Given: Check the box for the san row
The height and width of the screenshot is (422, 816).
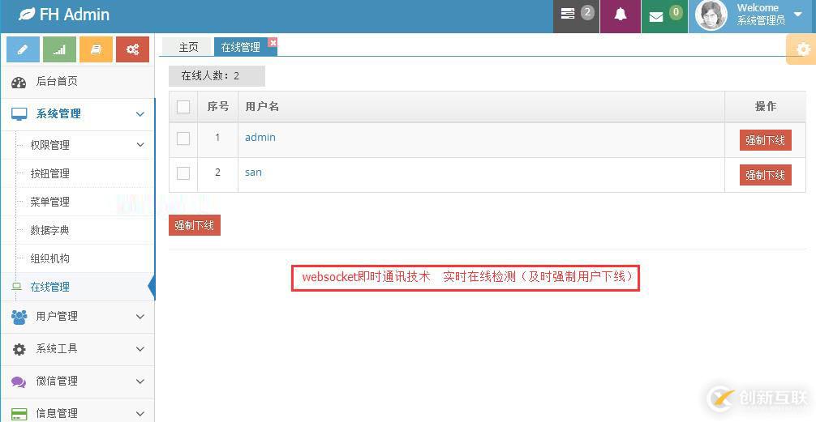Looking at the screenshot, I should 183,173.
